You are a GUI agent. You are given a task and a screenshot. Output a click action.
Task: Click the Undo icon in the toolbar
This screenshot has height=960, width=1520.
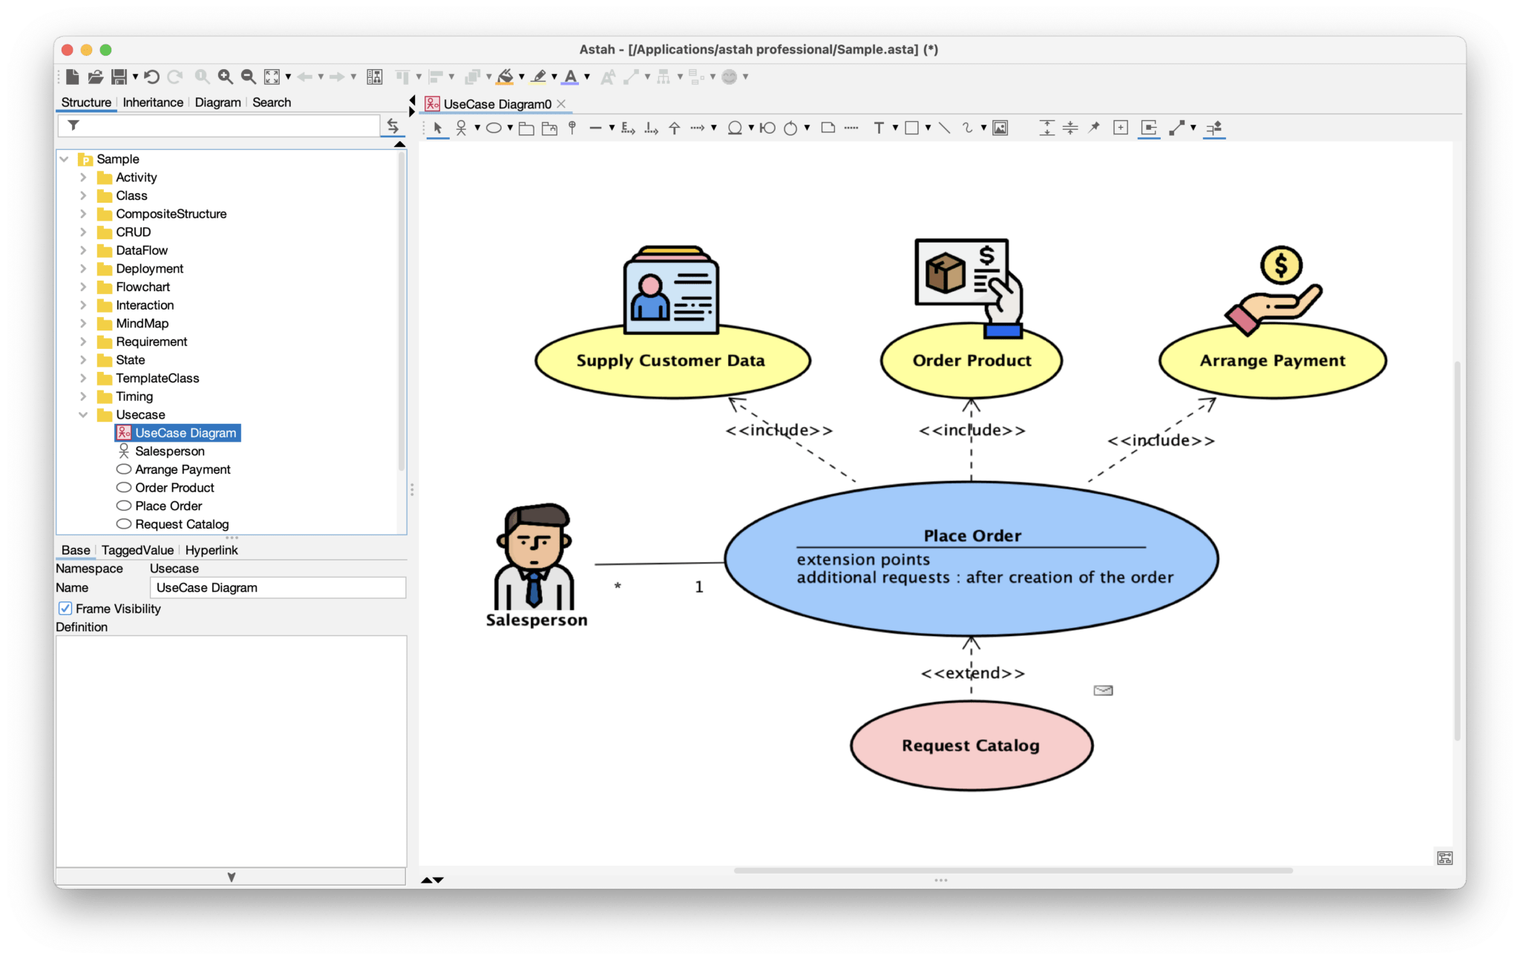pos(153,77)
